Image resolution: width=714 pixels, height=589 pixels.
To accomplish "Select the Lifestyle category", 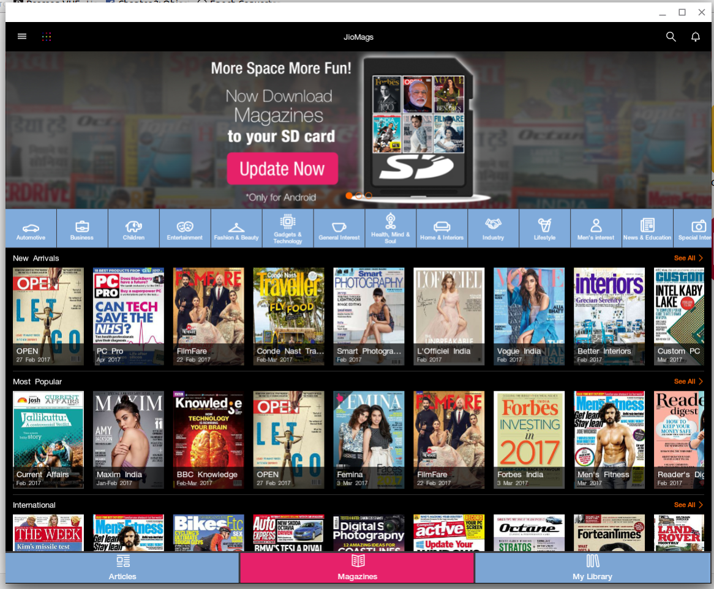I will coord(544,228).
